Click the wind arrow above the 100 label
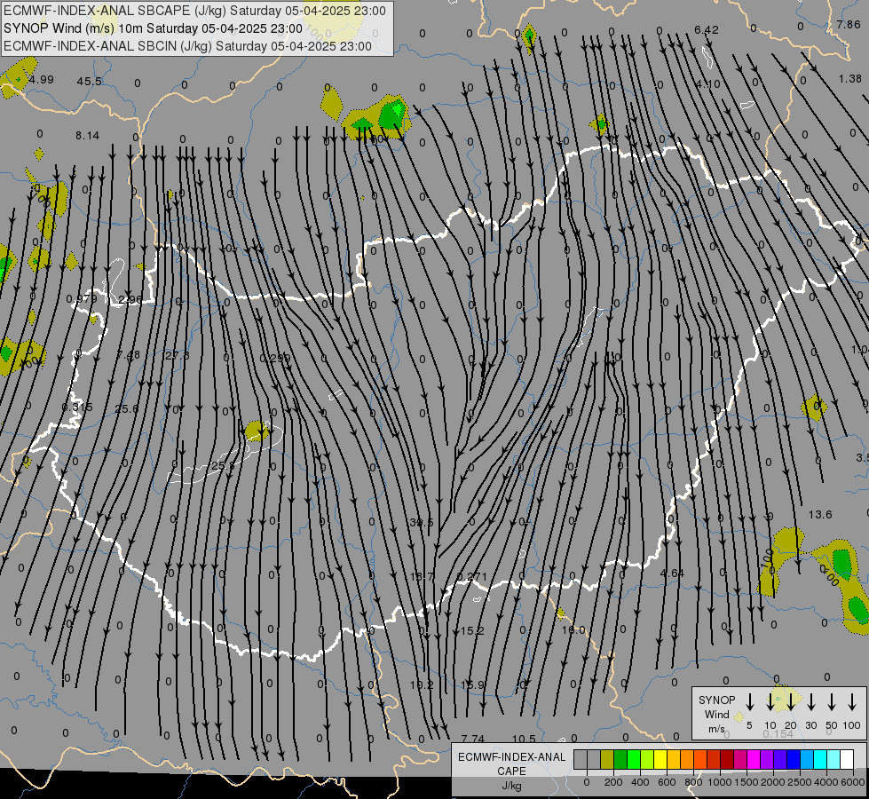 tap(852, 701)
